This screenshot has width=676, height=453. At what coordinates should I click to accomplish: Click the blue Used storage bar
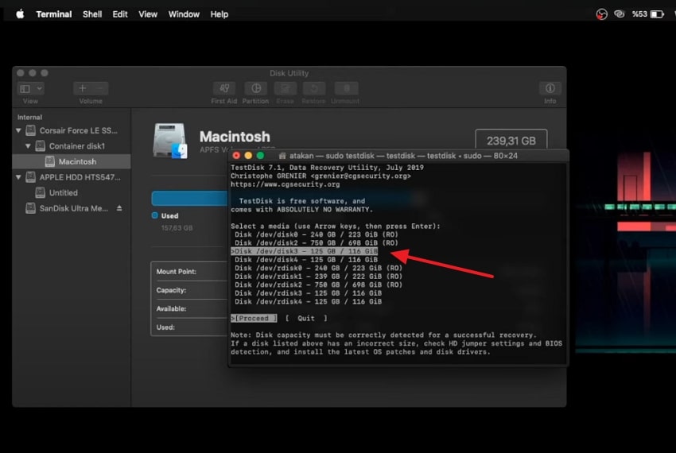tap(189, 198)
